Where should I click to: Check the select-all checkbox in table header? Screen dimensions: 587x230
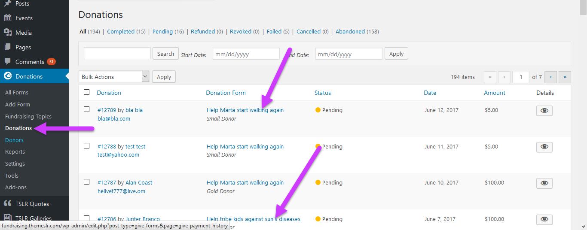[x=87, y=92]
